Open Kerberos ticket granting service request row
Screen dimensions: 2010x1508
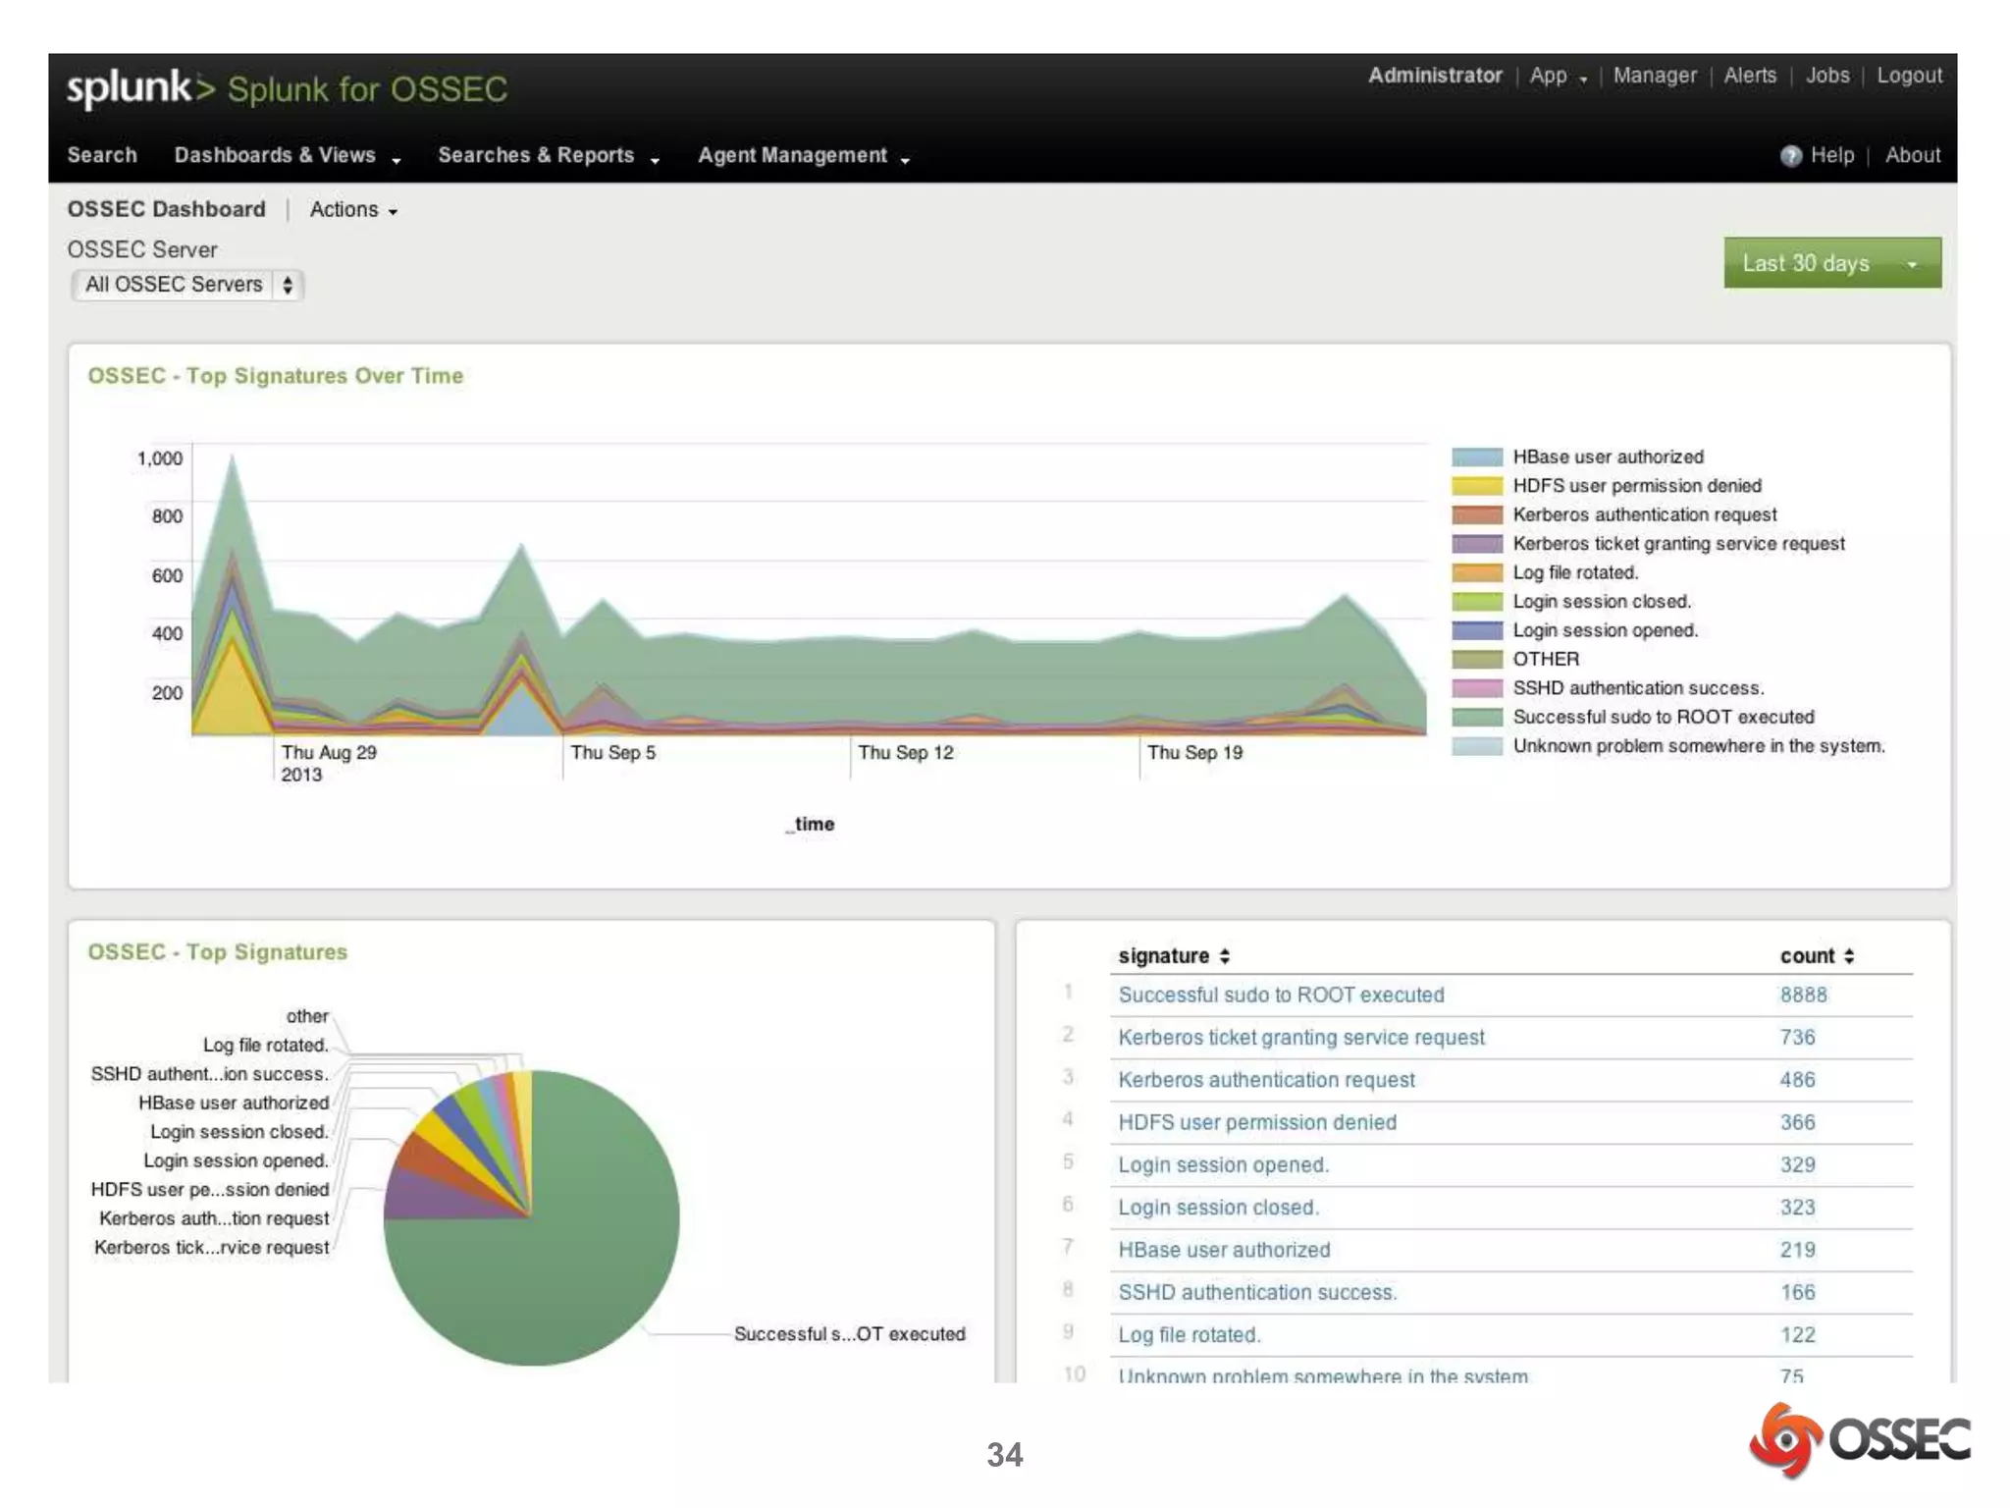1300,1038
